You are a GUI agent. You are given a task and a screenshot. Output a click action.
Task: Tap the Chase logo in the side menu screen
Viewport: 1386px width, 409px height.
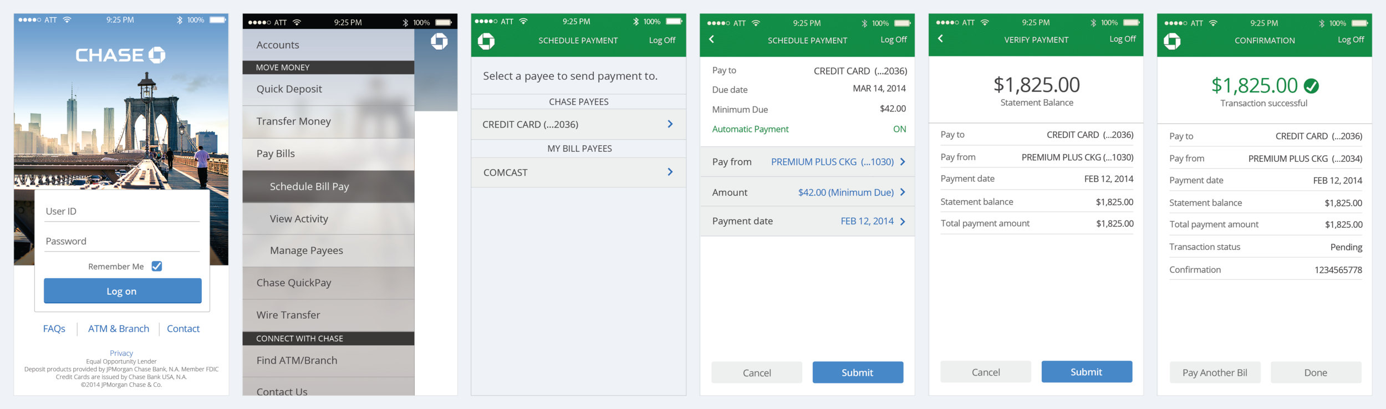[439, 42]
